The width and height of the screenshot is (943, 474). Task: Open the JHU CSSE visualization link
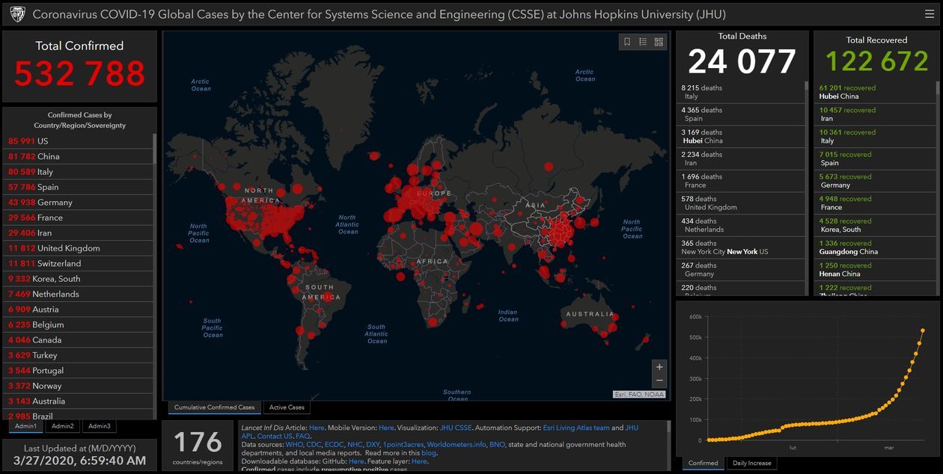pyautogui.click(x=456, y=428)
